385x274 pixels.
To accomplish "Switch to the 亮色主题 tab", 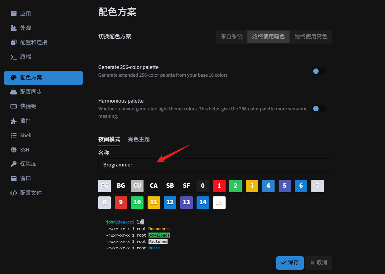I will (139, 139).
